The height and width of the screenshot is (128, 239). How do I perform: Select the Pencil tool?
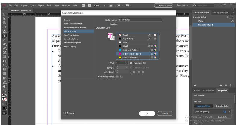coord(4,48)
